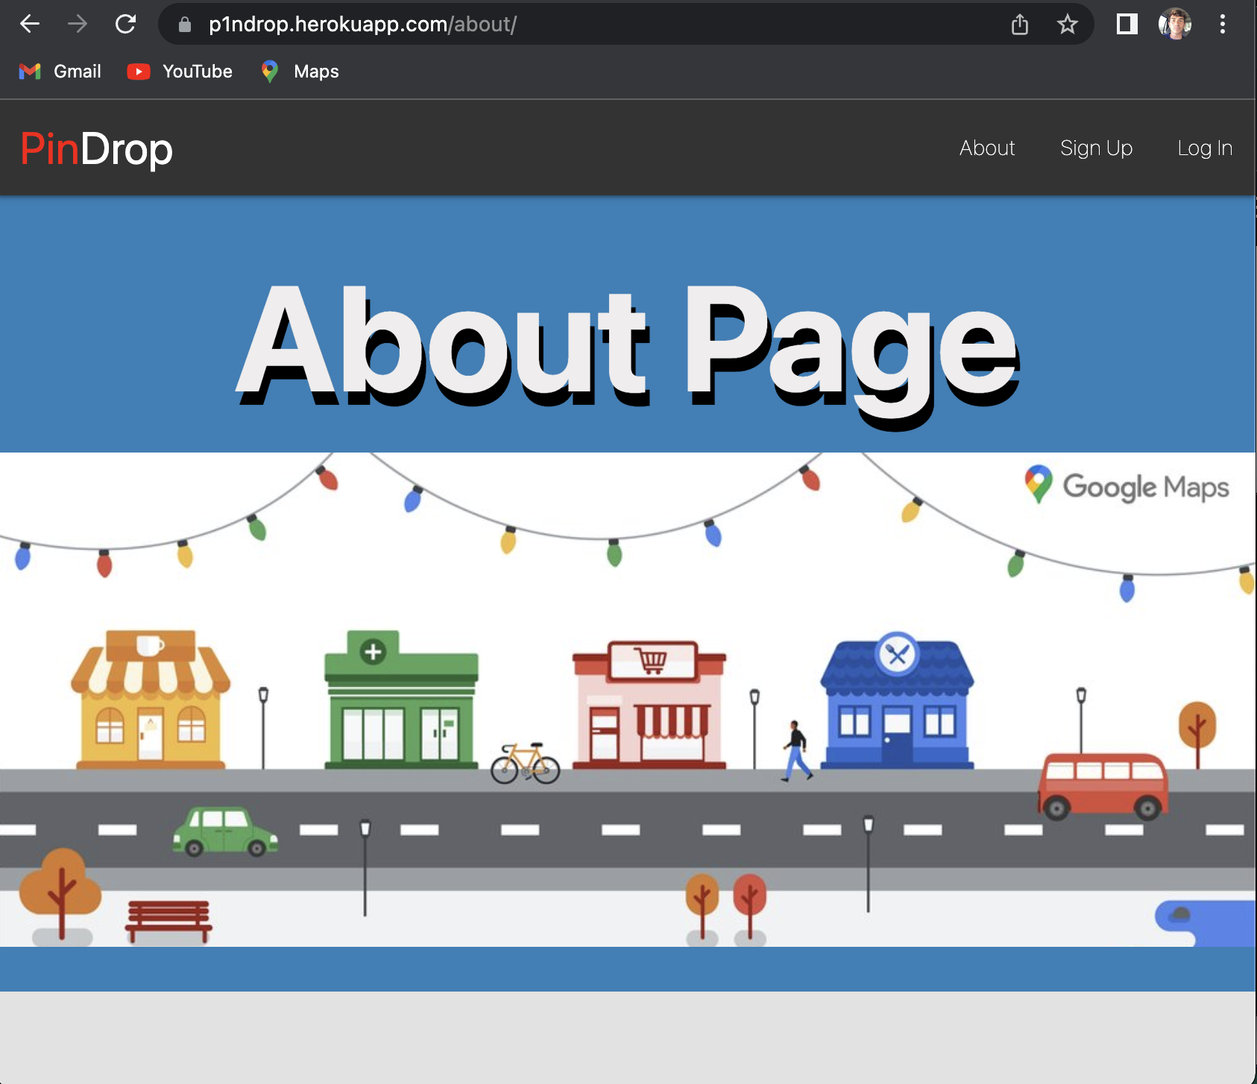Reload the page with the refresh icon

pyautogui.click(x=125, y=25)
